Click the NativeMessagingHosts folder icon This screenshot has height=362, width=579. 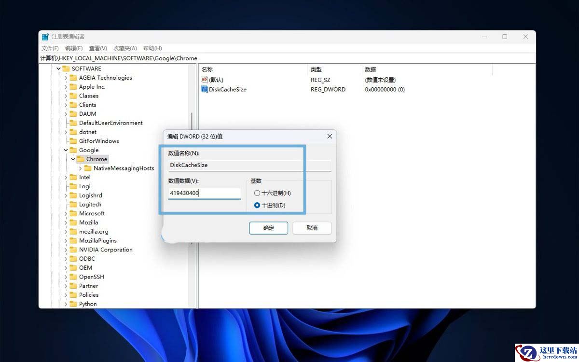tap(88, 168)
